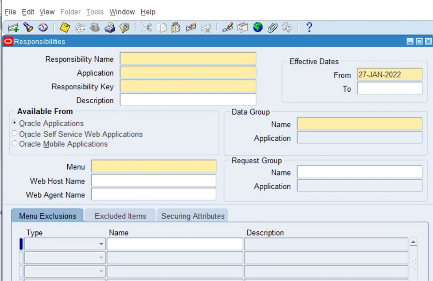Open help with the question mark icon
The height and width of the screenshot is (281, 433).
(x=309, y=28)
